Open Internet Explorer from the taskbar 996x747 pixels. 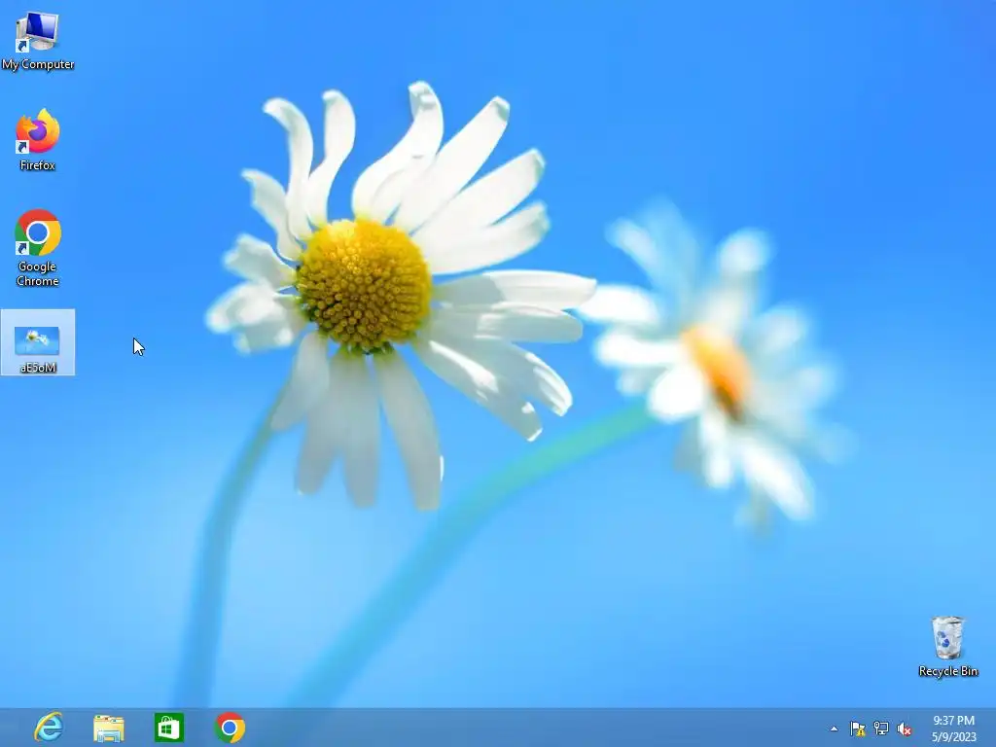(49, 728)
